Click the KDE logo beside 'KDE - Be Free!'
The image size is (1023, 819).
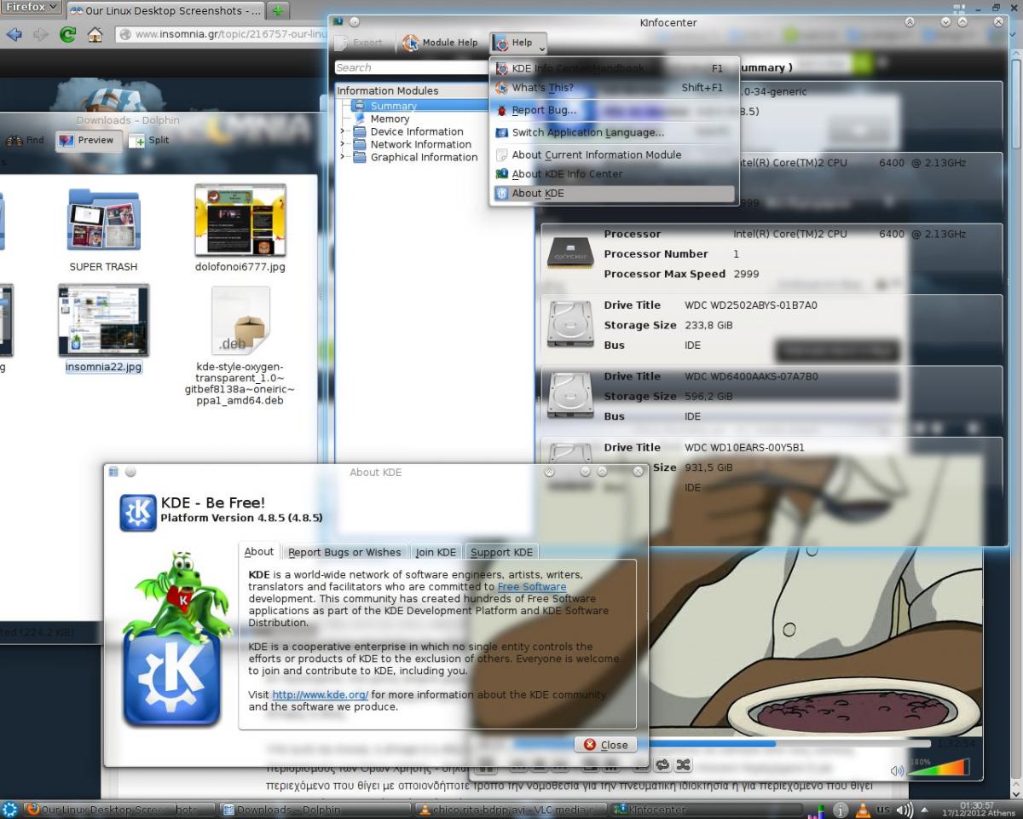pos(137,513)
